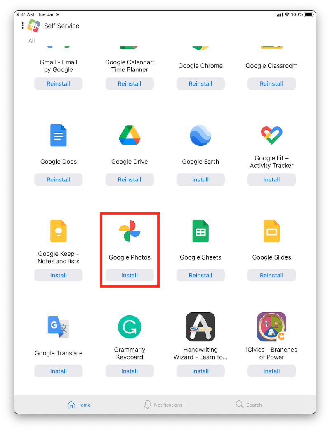Install Google Earth
This screenshot has width=330, height=431.
(x=200, y=179)
